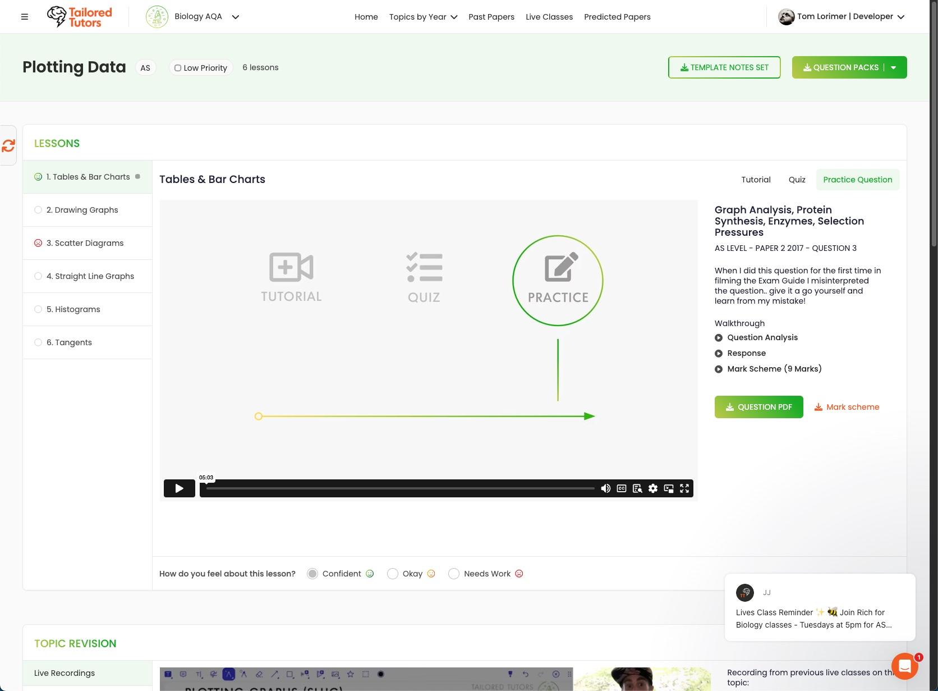Click the Quiz checklist icon
This screenshot has height=691, width=938.
[x=424, y=267]
